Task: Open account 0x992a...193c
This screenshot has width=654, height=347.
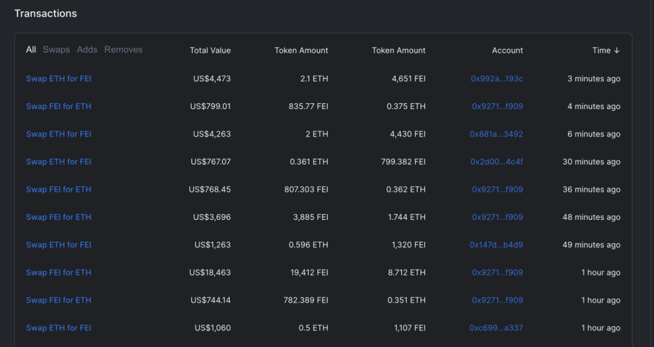Action: pyautogui.click(x=497, y=79)
